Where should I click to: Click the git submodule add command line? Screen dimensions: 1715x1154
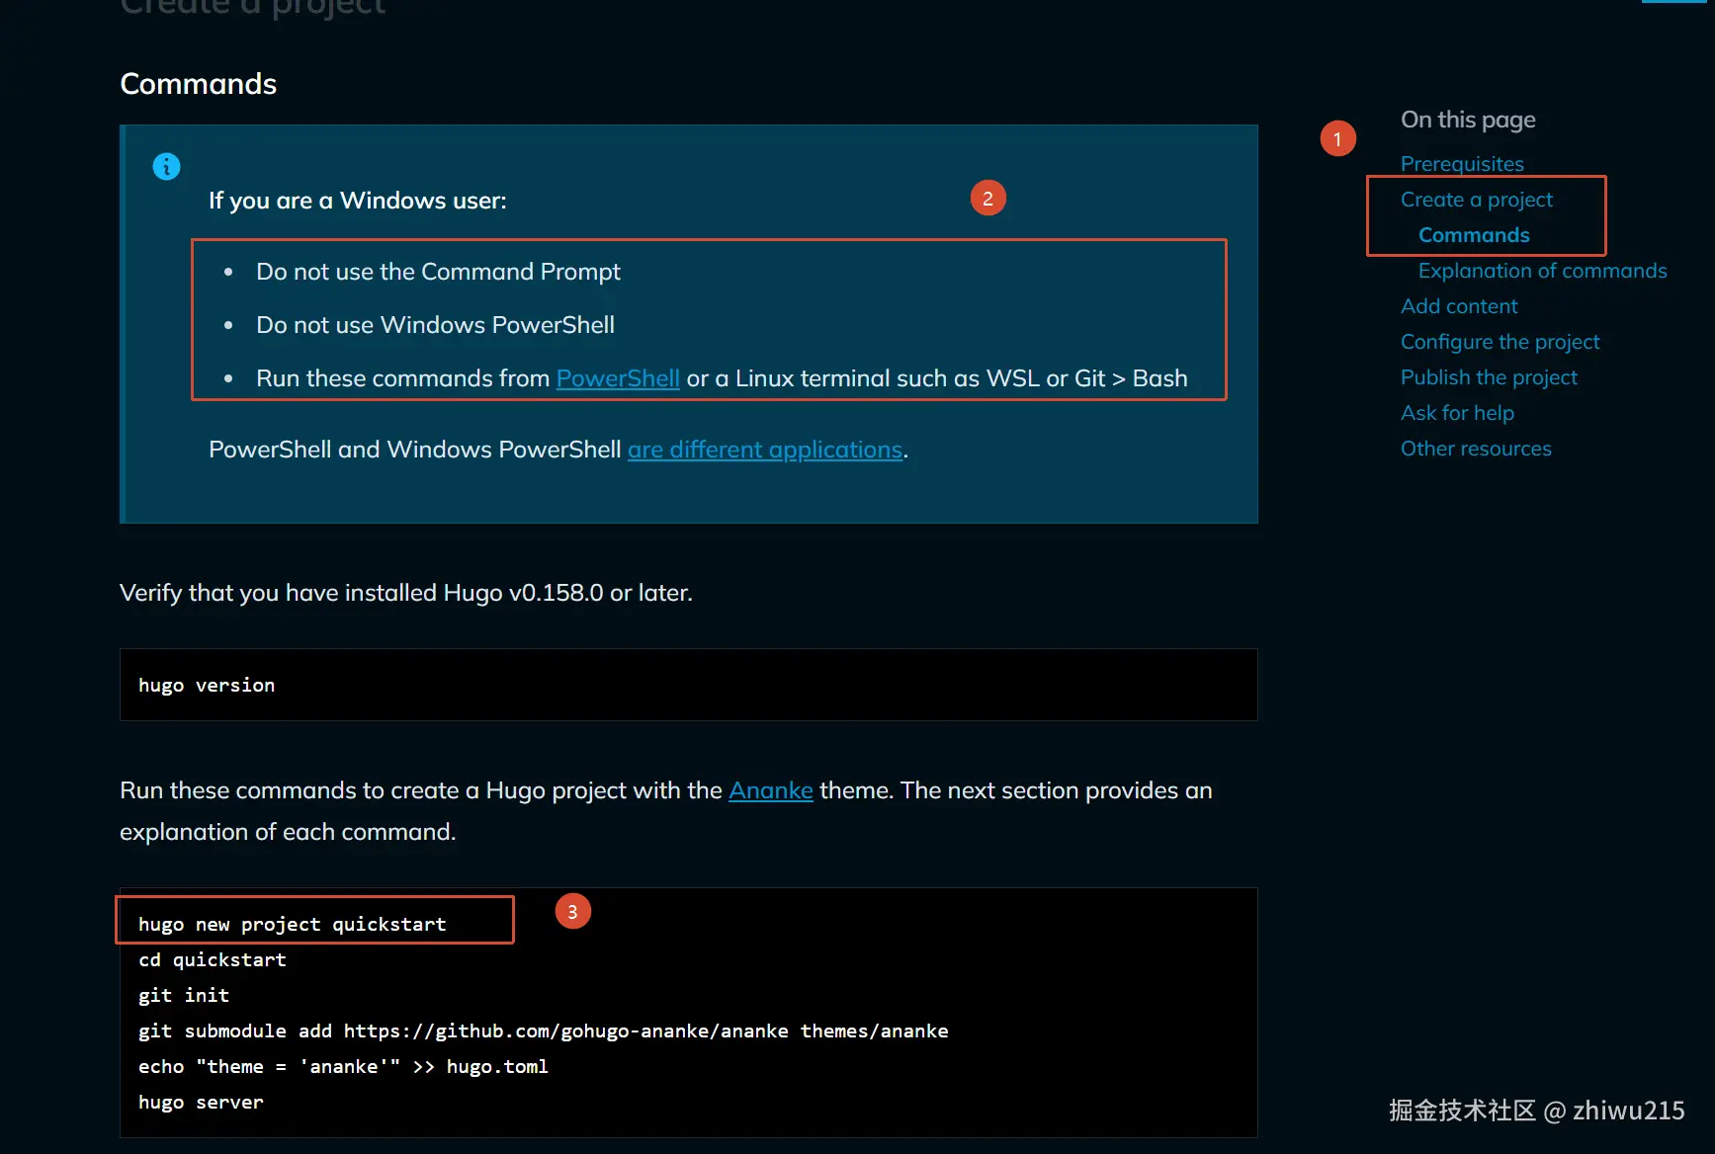pos(544,1030)
